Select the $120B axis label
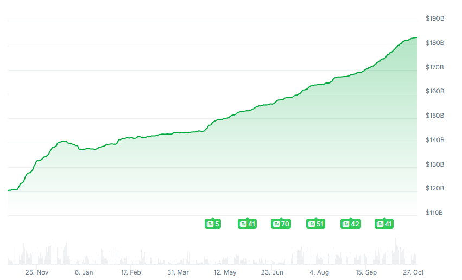This screenshot has height=280, width=462. pos(435,189)
